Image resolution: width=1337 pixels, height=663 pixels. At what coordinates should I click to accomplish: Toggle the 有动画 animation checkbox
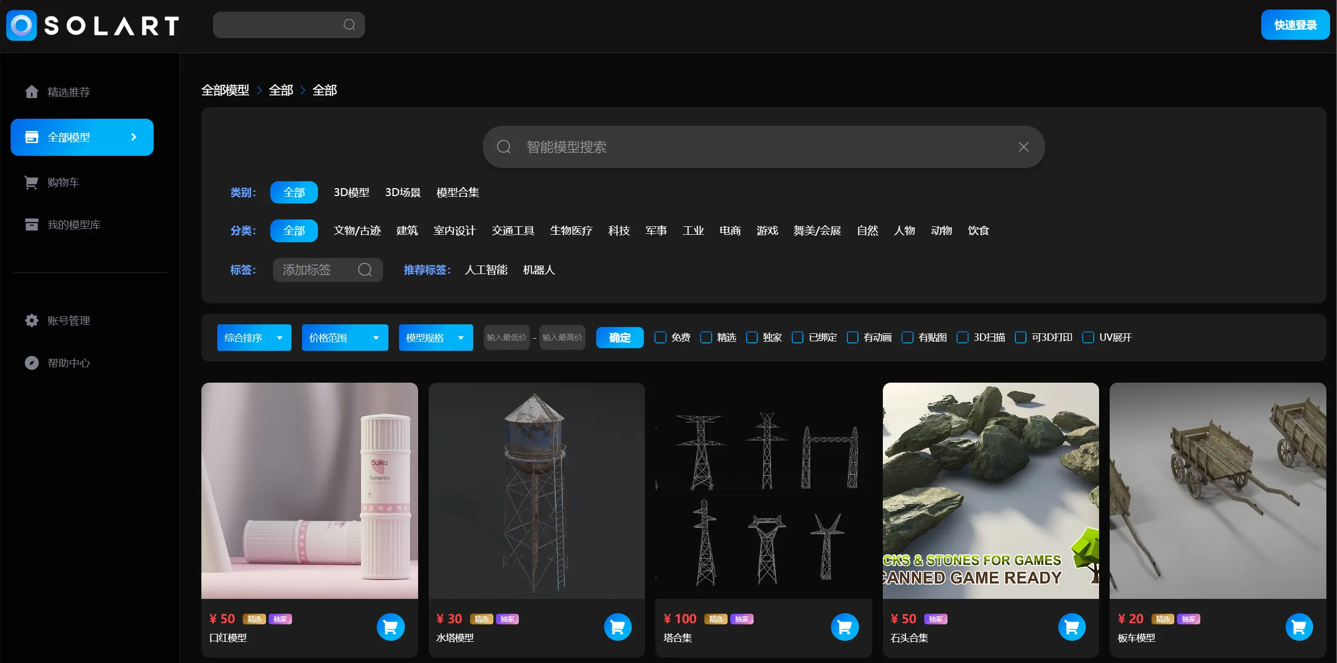853,338
